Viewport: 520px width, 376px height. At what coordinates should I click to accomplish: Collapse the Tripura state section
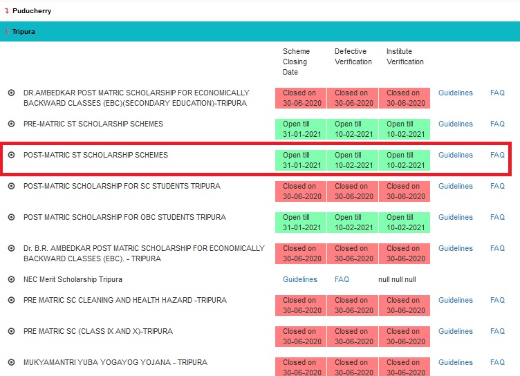coord(24,32)
